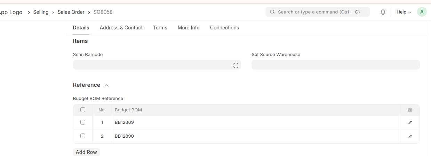Edit row BB12890 with pencil icon

(x=410, y=136)
